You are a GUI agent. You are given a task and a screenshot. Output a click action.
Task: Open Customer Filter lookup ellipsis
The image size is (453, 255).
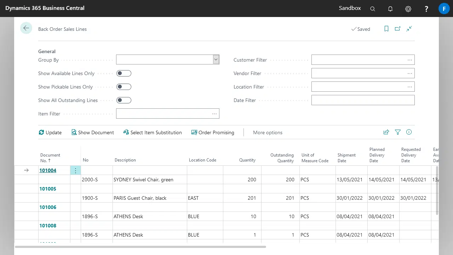tap(410, 60)
